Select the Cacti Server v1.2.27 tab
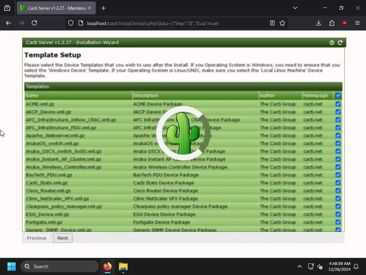 [56, 8]
